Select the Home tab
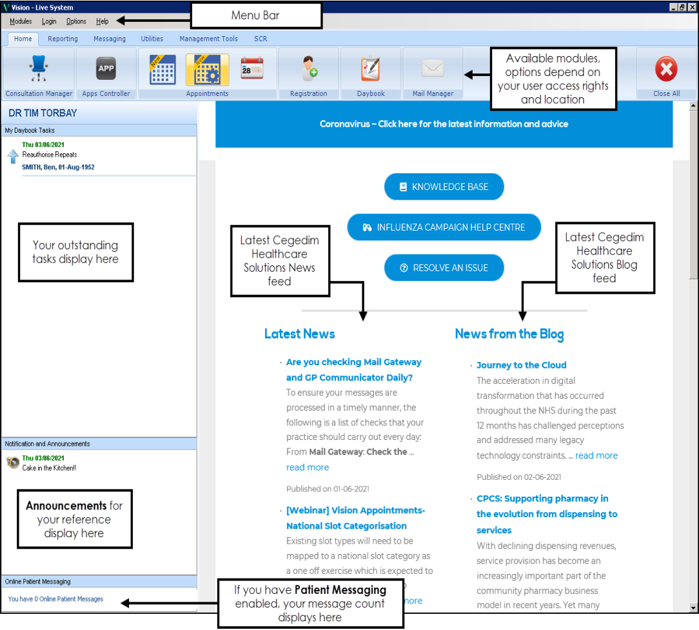Viewport: 699px width, 630px height. pos(23,39)
